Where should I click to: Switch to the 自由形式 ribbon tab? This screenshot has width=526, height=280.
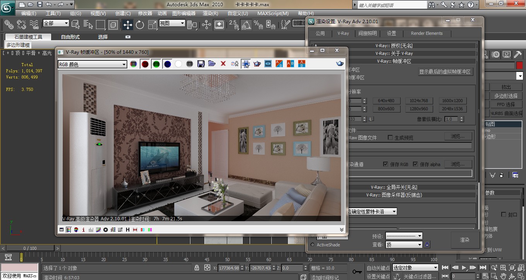70,37
